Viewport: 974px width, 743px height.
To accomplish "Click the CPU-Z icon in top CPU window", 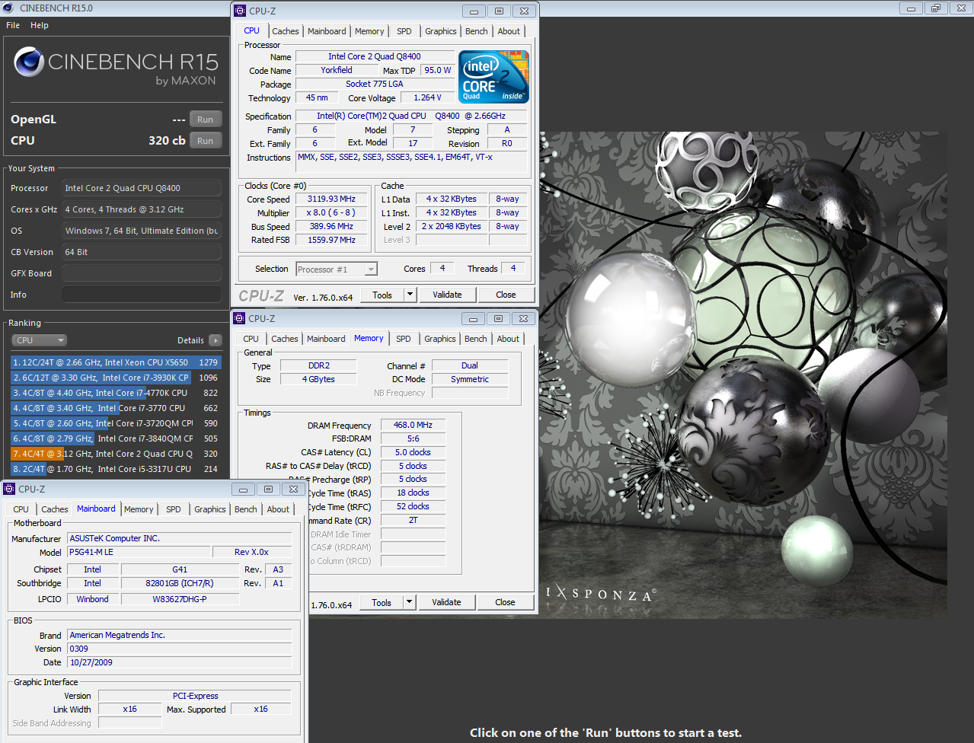I will [241, 11].
